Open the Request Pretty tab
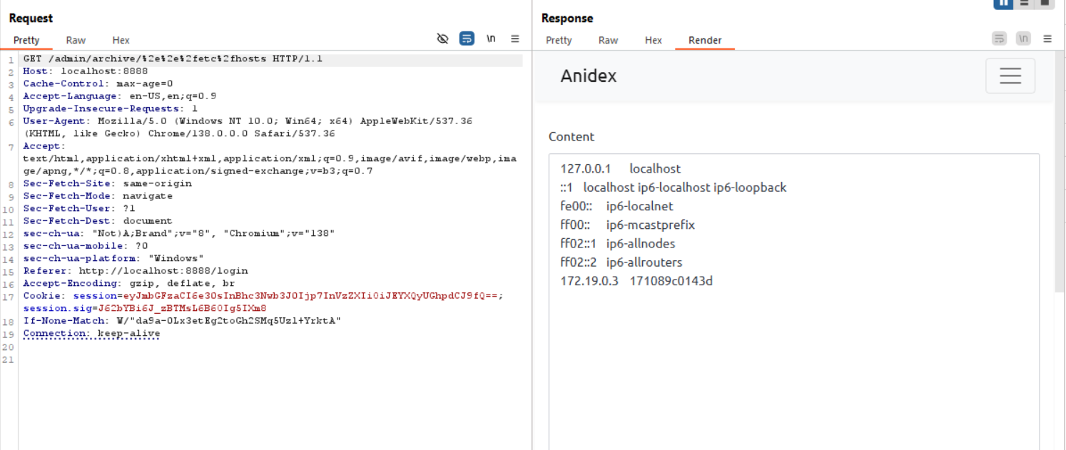Screen dimensions: 1066x450 (26, 40)
